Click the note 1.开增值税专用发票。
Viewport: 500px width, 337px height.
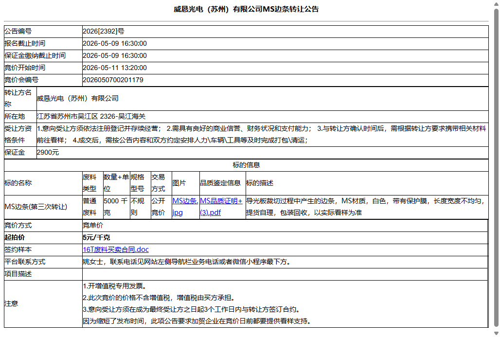click(114, 286)
